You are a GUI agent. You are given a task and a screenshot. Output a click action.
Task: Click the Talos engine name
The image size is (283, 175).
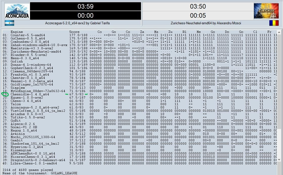pyautogui.click(x=16, y=104)
